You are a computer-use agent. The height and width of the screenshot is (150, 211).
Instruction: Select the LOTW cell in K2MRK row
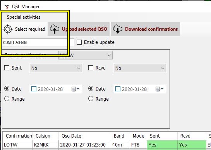17,145
